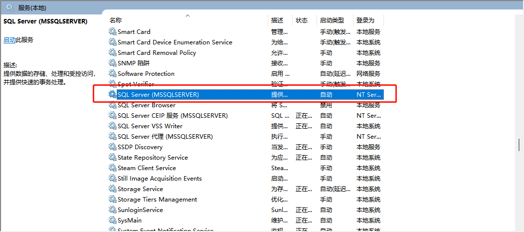Click the SysMain service gear icon

tap(113, 220)
